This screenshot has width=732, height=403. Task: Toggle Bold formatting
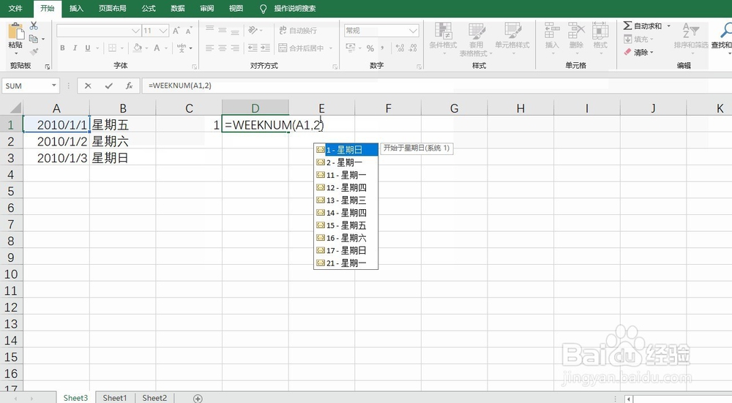click(62, 48)
